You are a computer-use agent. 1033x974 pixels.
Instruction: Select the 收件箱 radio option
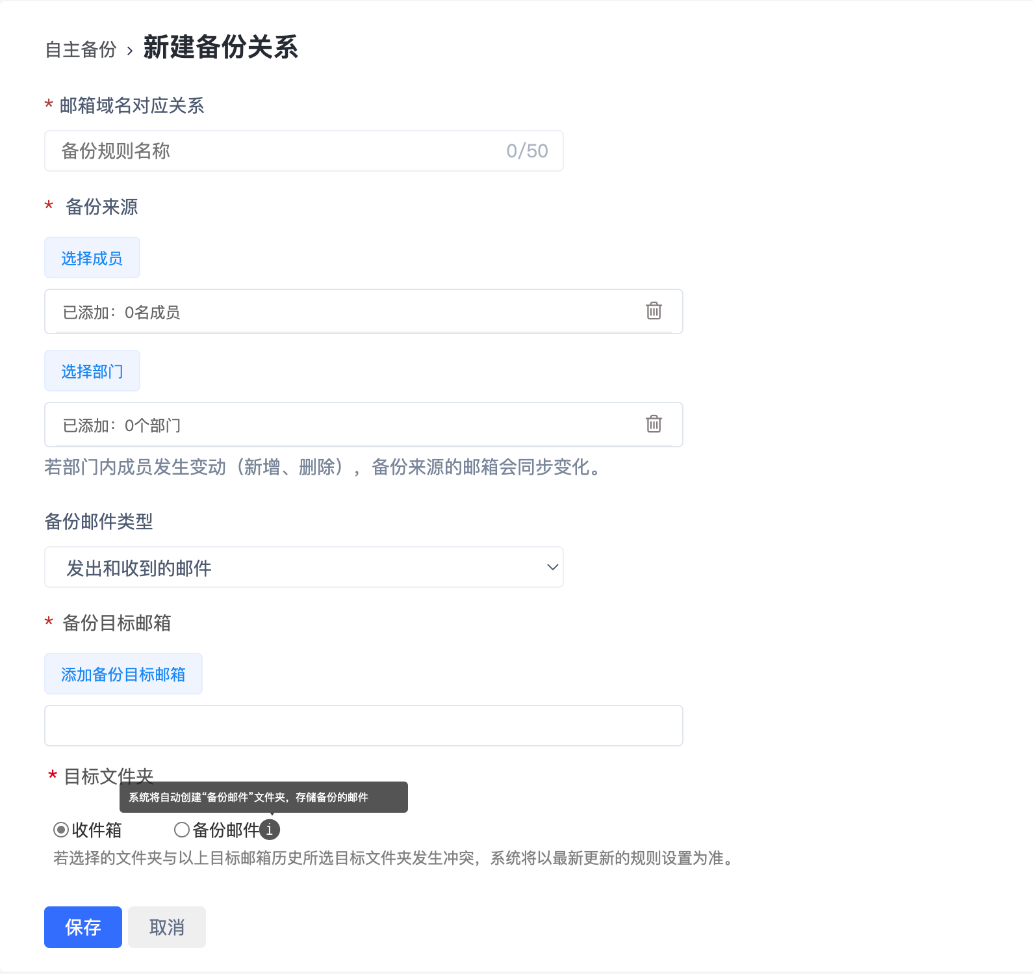point(61,830)
